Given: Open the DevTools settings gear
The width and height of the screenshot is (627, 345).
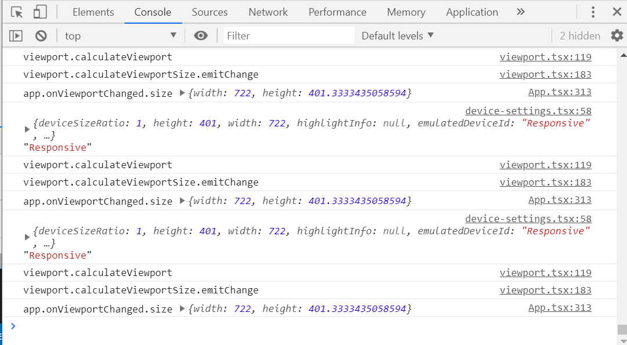Looking at the screenshot, I should [617, 35].
